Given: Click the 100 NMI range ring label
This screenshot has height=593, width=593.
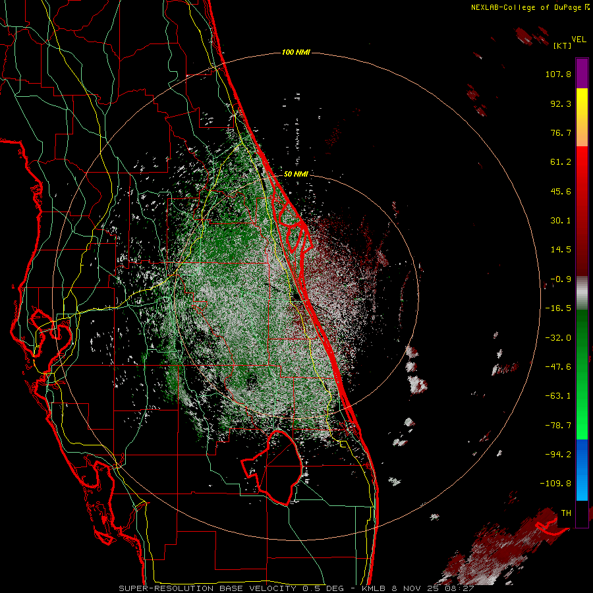Looking at the screenshot, I should [x=296, y=52].
